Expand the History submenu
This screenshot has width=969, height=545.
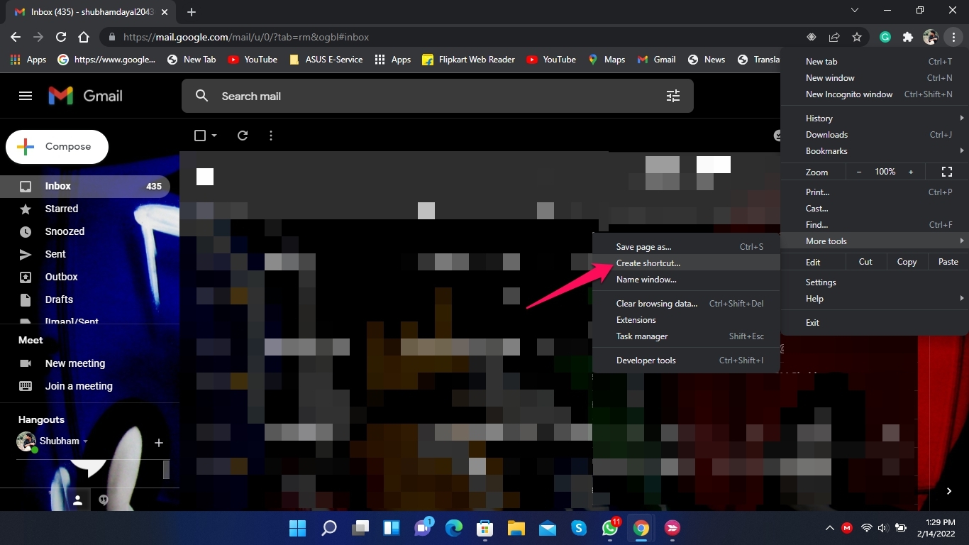874,118
